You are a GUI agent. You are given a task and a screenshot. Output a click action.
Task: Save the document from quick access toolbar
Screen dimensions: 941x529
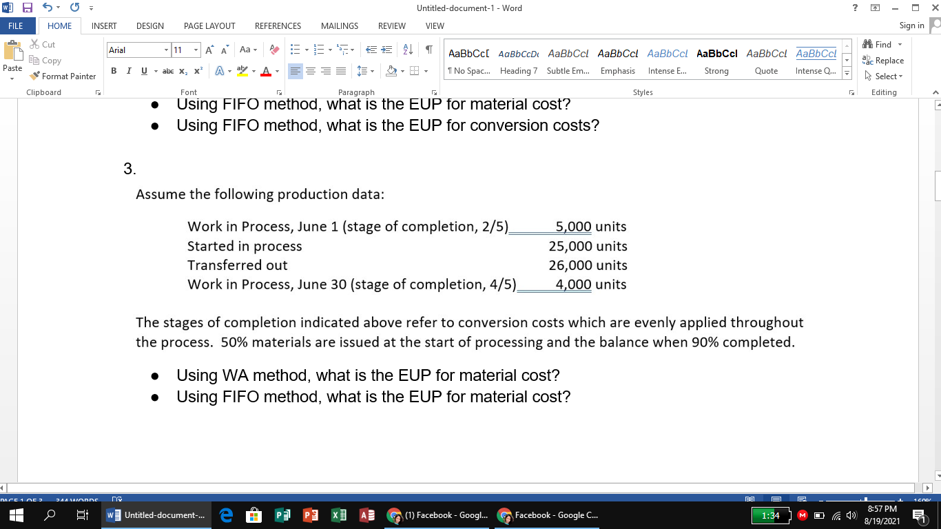(x=28, y=8)
